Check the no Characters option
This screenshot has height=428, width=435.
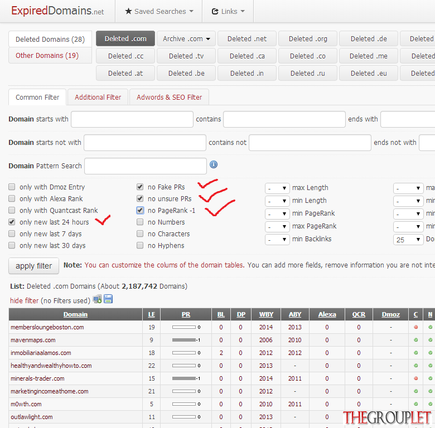pos(140,234)
